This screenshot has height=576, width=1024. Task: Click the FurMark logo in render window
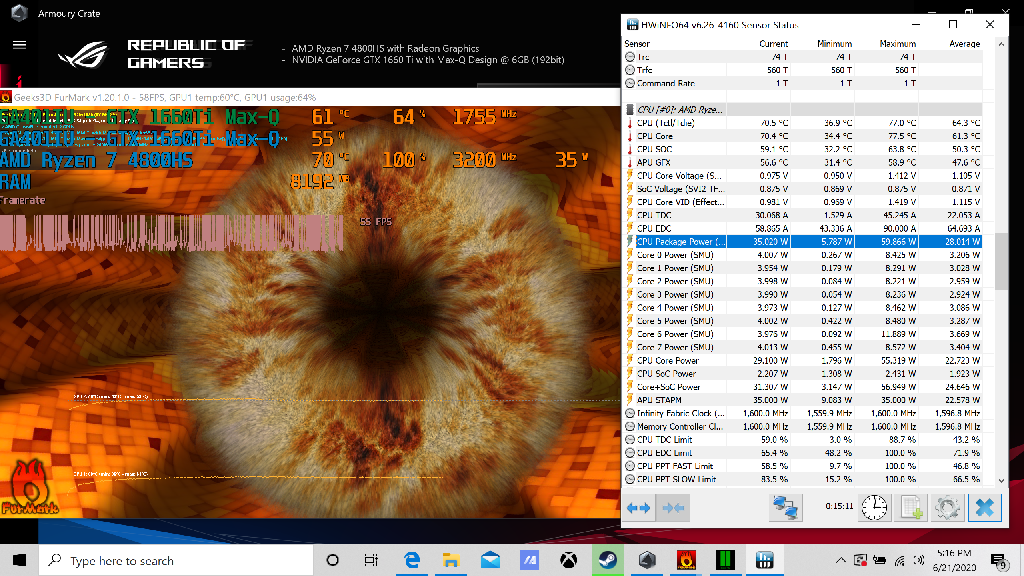point(30,486)
